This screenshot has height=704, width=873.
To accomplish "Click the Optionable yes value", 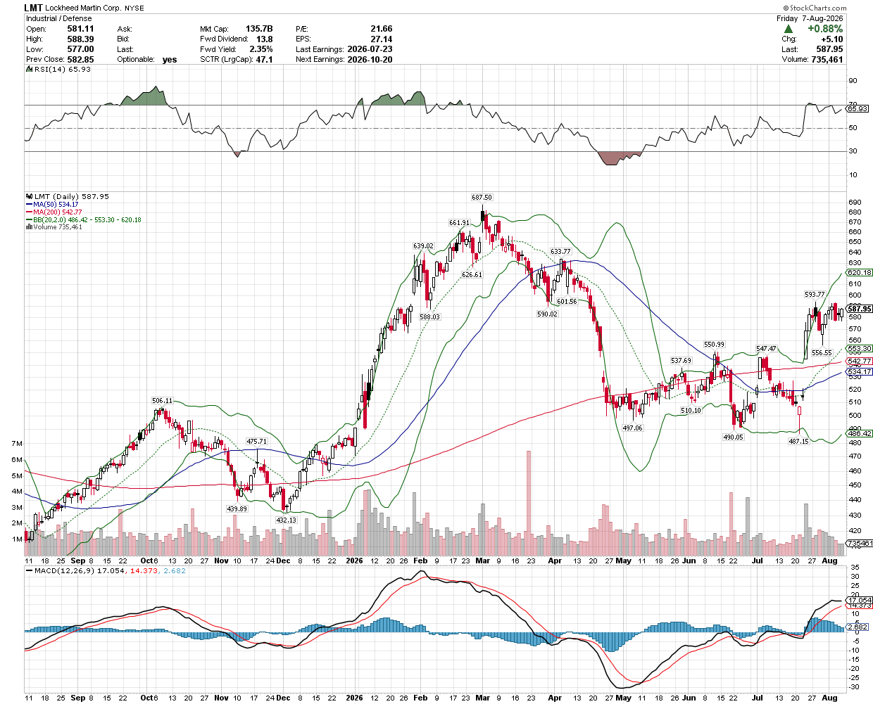I will 170,60.
